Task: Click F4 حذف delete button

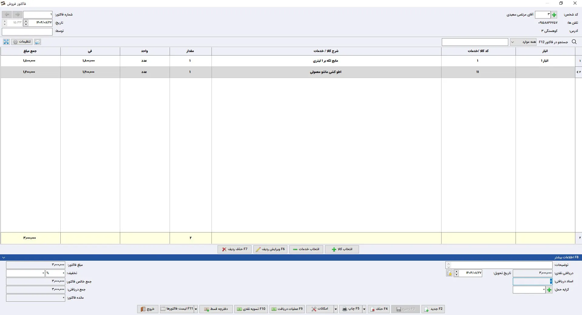Action: click(379, 309)
